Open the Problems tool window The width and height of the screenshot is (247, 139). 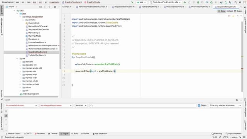[40, 134]
